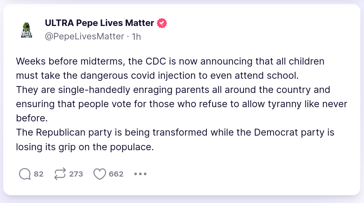The height and width of the screenshot is (203, 364).
Task: Like the post with the heart icon
Action: (99, 174)
